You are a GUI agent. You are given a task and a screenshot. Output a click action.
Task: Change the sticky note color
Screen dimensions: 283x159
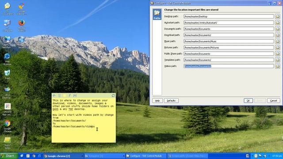[65, 95]
